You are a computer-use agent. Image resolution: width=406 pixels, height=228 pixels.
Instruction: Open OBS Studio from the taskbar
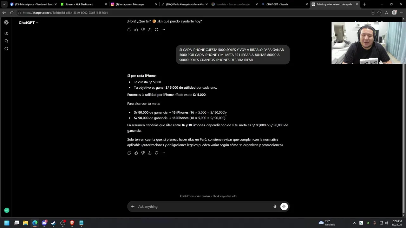coord(63,223)
